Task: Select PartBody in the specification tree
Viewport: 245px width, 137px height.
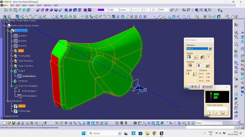Action: [x=23, y=81]
